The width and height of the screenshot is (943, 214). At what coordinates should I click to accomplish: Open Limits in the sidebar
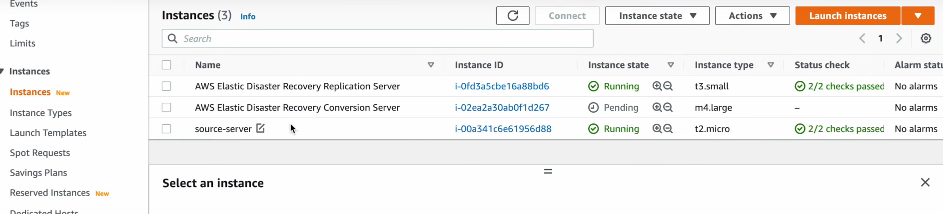(22, 43)
